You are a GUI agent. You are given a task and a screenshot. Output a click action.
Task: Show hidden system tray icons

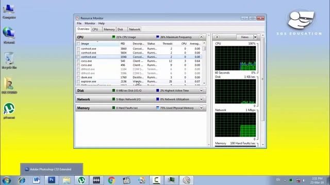tap(285, 180)
